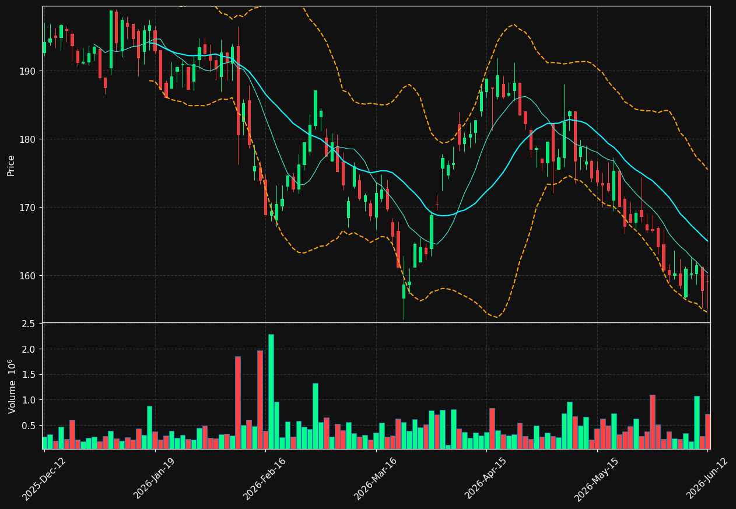736x509 pixels.
Task: Click the 2025-Dec-12 date label
Action: point(44,479)
